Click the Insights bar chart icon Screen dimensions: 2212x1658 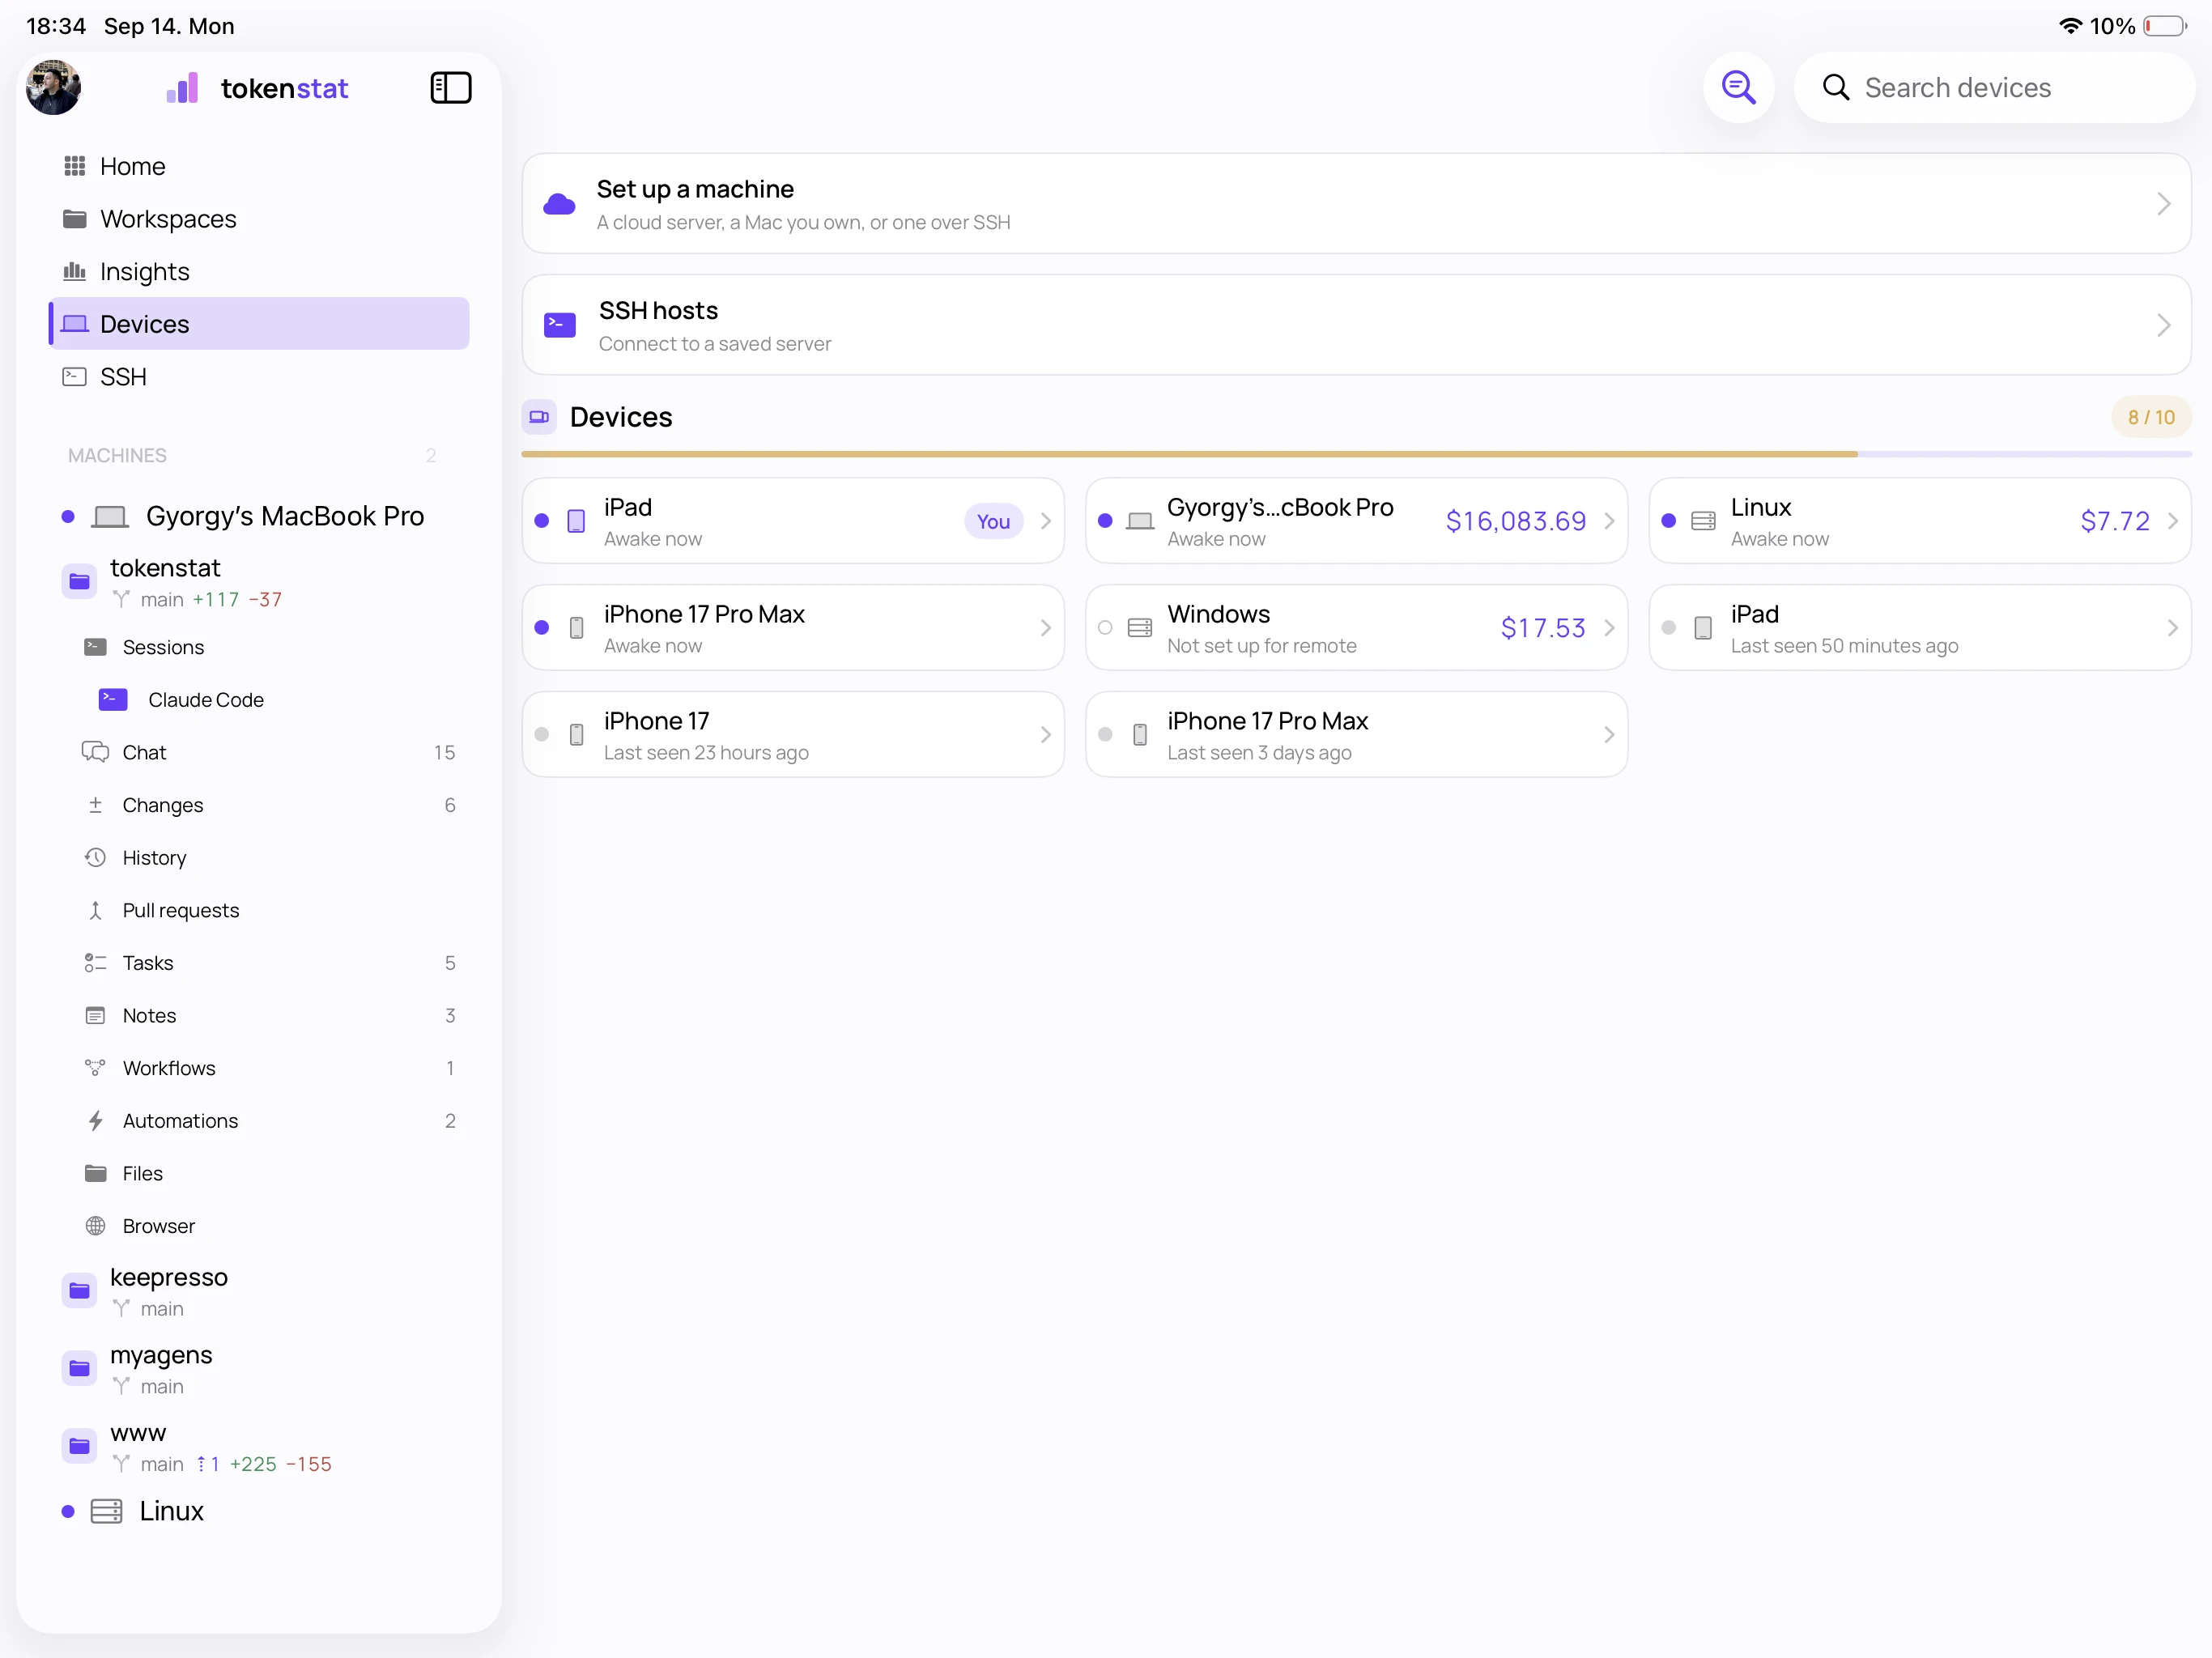tap(75, 271)
